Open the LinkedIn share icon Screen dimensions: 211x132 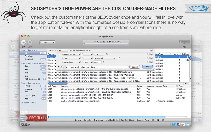(x=188, y=124)
